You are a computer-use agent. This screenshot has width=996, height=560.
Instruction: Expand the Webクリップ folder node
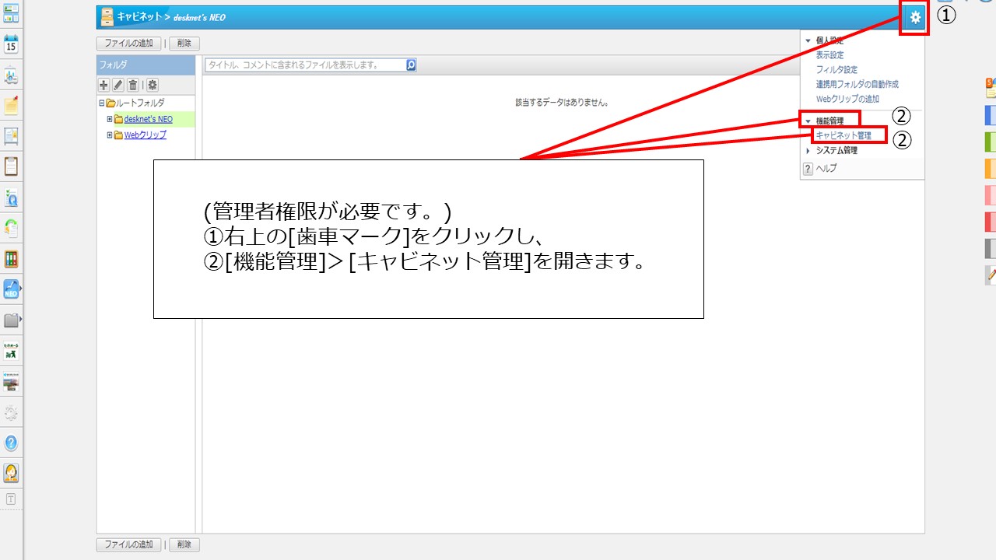(110, 135)
